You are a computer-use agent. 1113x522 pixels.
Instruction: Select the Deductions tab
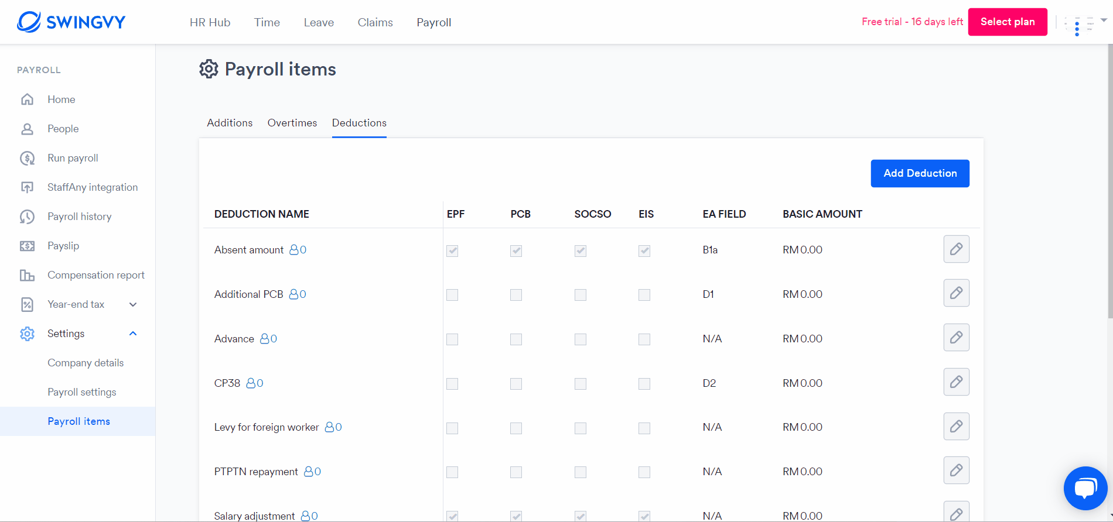pyautogui.click(x=359, y=123)
